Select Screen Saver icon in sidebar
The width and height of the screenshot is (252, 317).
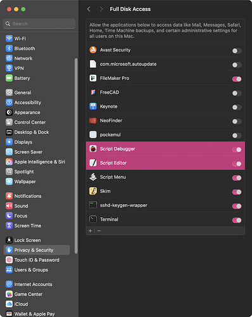click(x=9, y=152)
